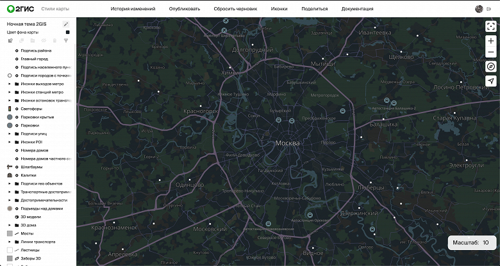Click the geolocation arrow button
This screenshot has height=266, width=500.
tap(490, 81)
